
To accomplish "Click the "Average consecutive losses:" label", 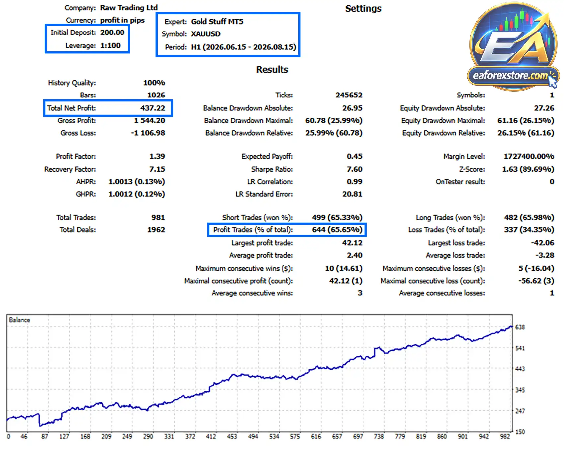I will tap(442, 293).
